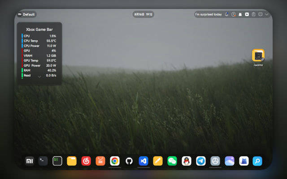287x179 pixels.
Task: Open the gray steering wheel app icon
Action: [x=215, y=161]
